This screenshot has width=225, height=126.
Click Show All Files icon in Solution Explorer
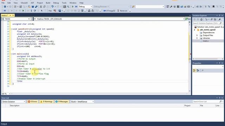(215, 20)
